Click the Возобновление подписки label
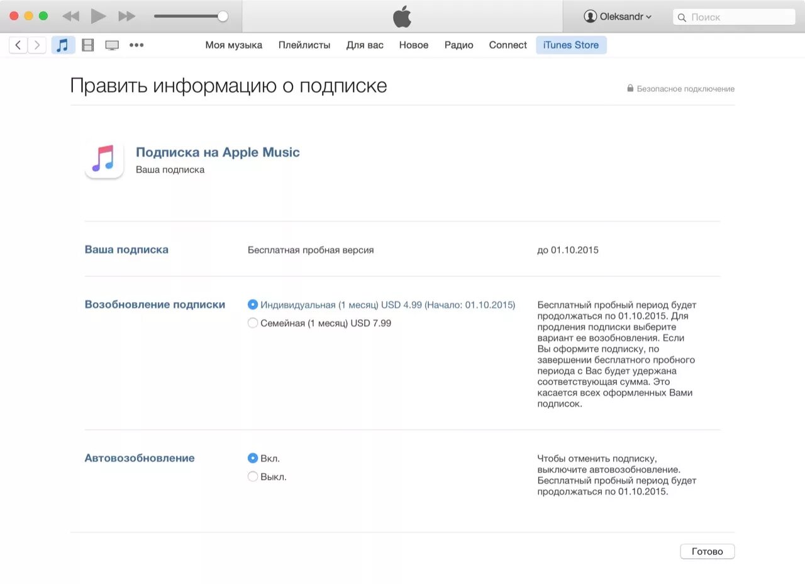 pos(155,304)
